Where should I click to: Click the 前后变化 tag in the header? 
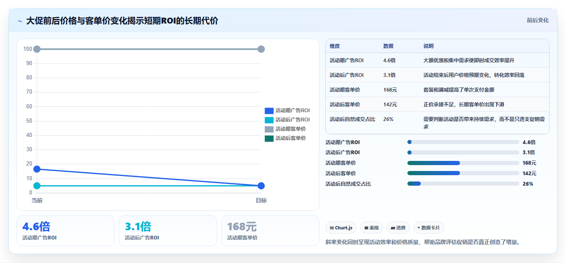point(537,20)
